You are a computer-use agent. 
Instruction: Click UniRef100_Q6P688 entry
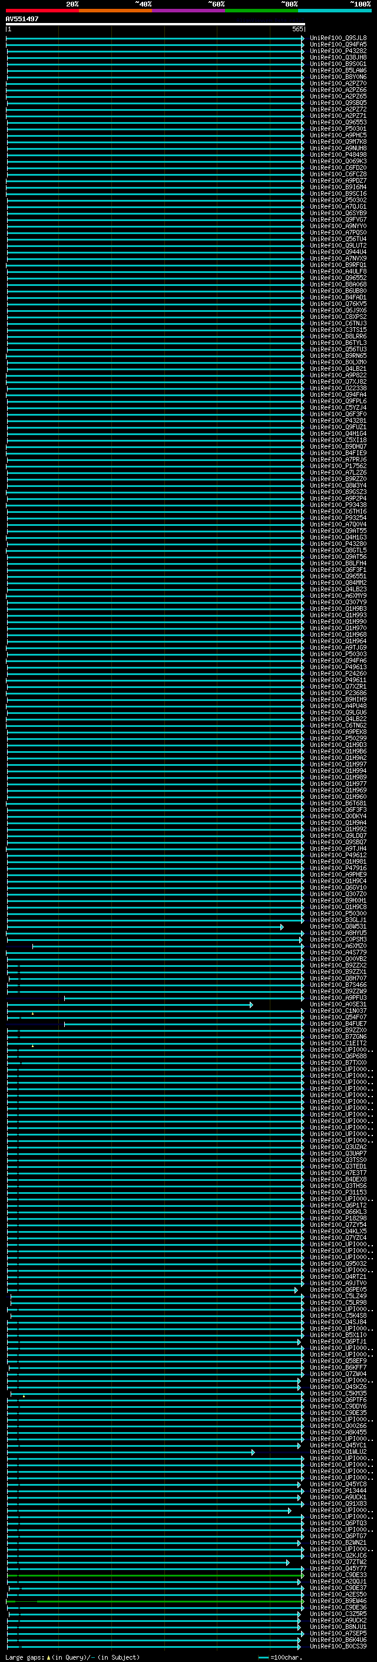click(x=338, y=1056)
